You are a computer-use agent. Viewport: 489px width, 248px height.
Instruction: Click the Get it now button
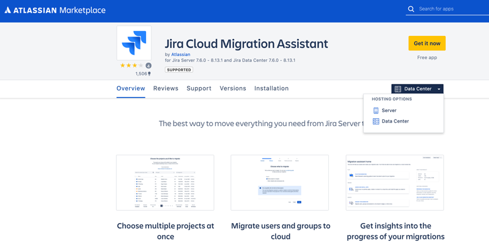pyautogui.click(x=427, y=43)
